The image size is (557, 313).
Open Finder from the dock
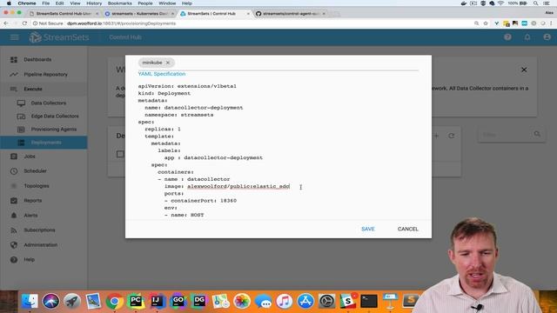pyautogui.click(x=30, y=301)
